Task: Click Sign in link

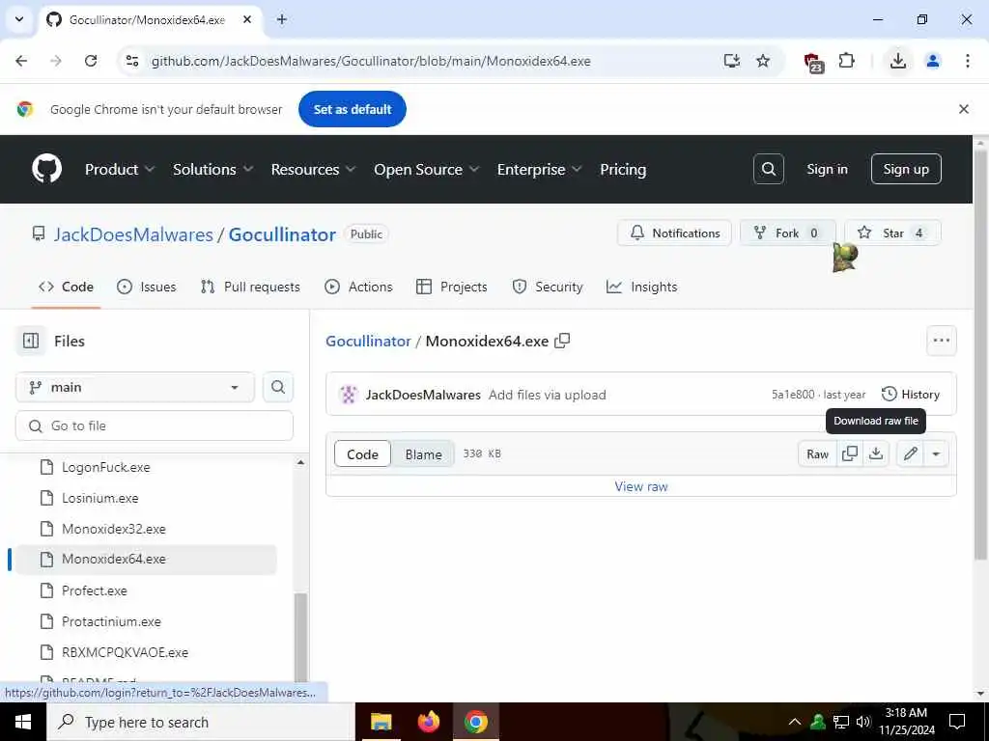Action: [x=827, y=169]
